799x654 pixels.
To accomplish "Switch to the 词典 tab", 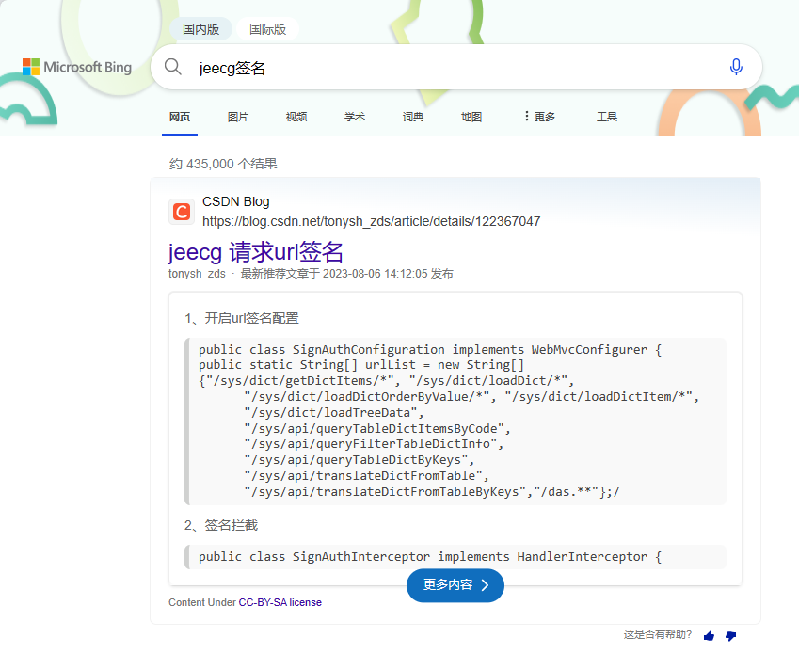I will [x=413, y=117].
